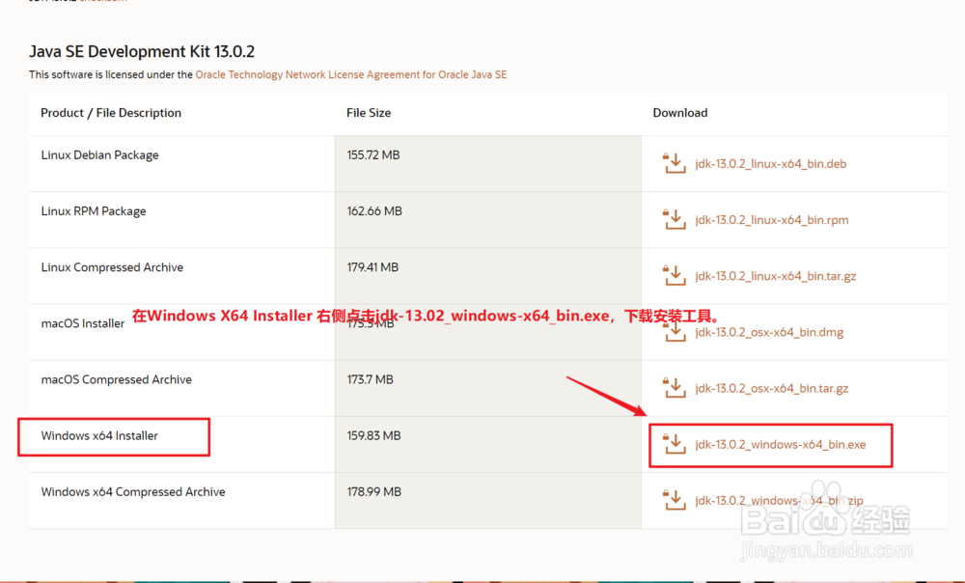Click Java SE Development Kit 13.0.2 heading

pos(142,51)
